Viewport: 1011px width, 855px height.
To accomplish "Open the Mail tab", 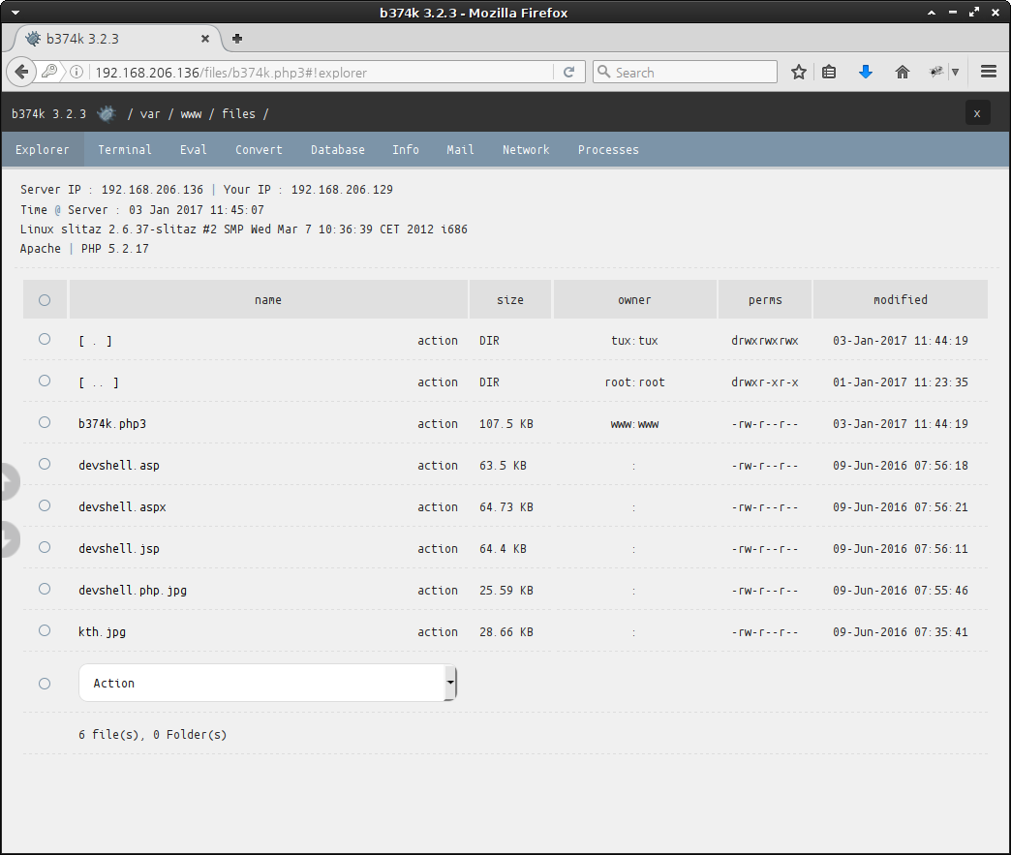I will pyautogui.click(x=460, y=149).
